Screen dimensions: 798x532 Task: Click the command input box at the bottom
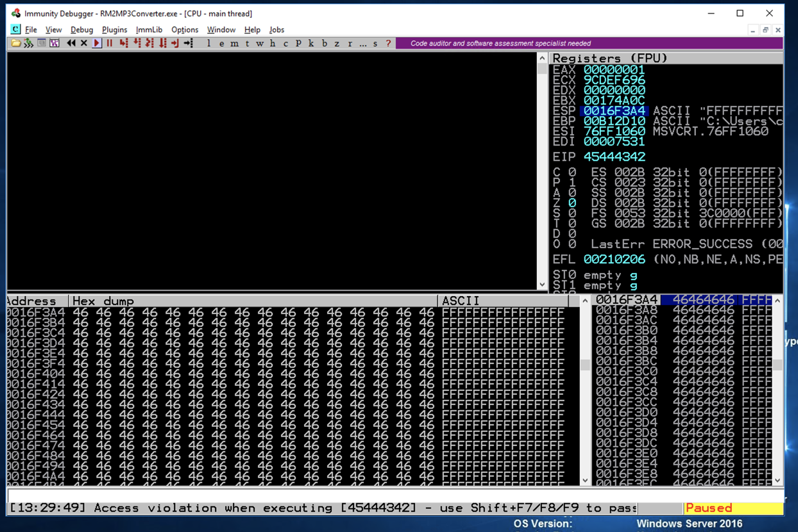[395, 495]
